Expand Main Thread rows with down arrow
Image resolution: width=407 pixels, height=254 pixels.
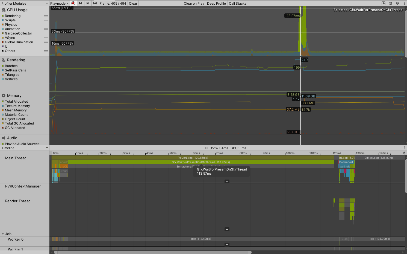click(x=227, y=181)
